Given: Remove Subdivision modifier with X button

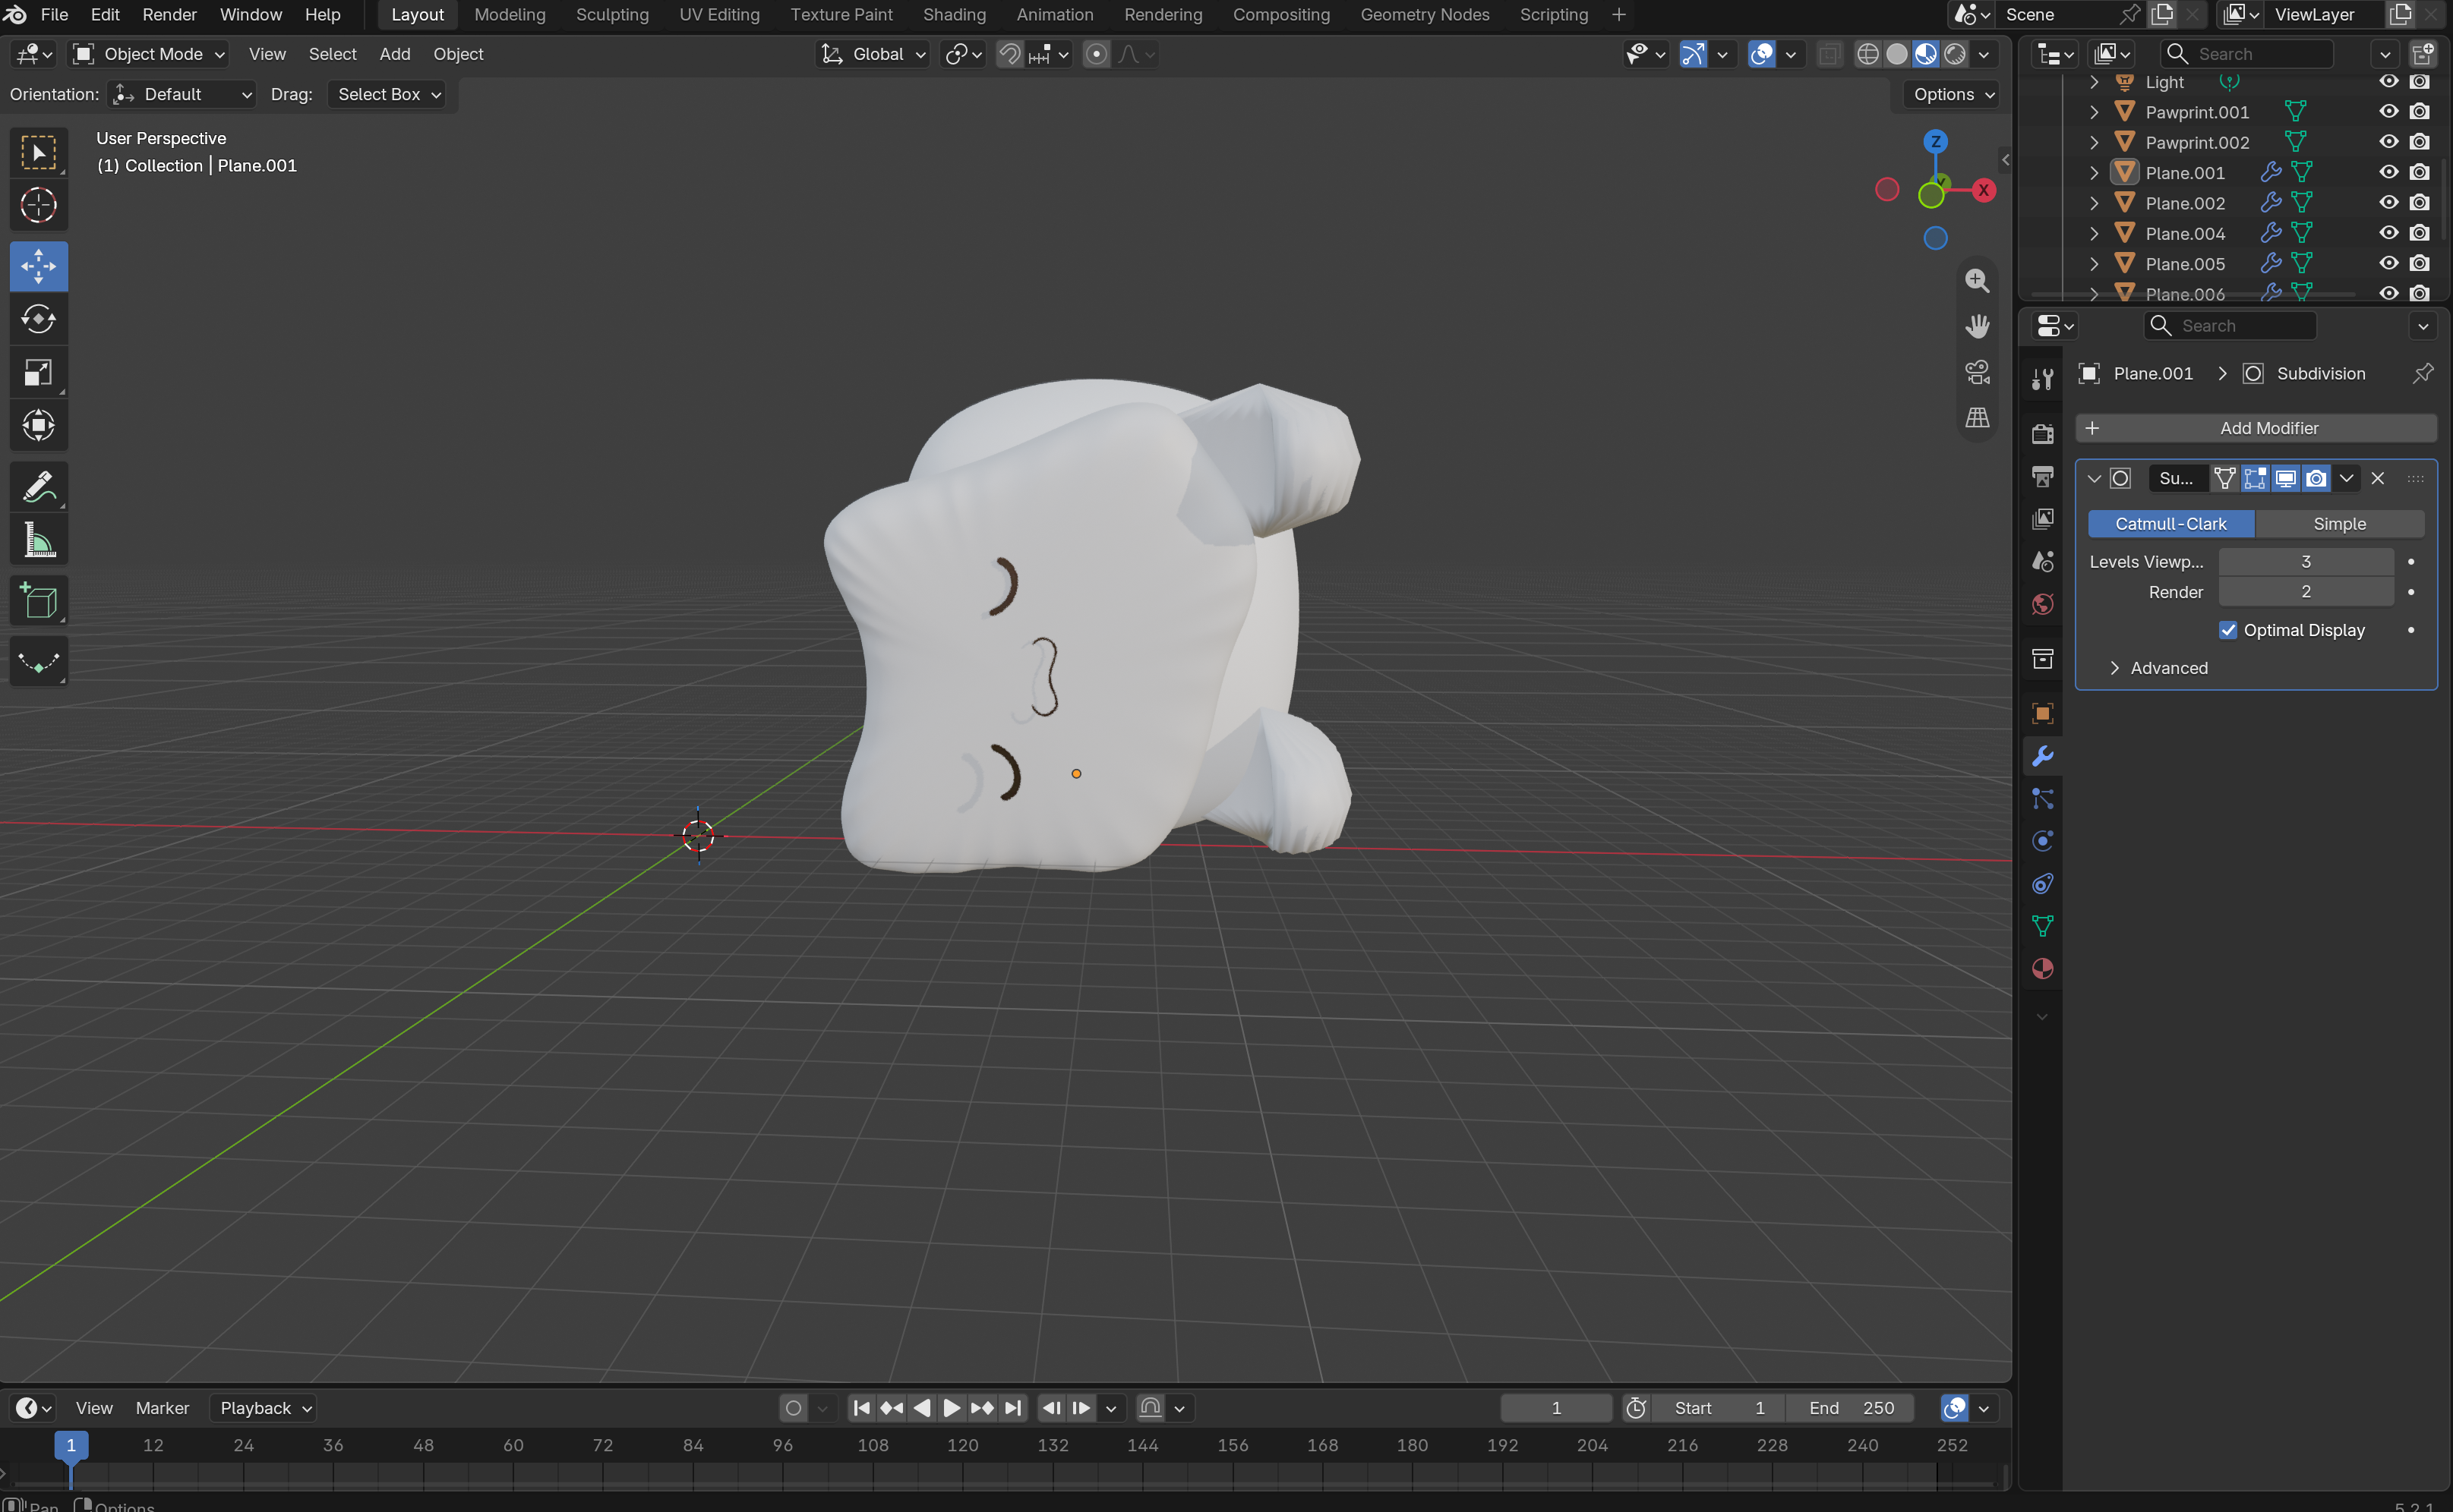Looking at the screenshot, I should (2377, 478).
